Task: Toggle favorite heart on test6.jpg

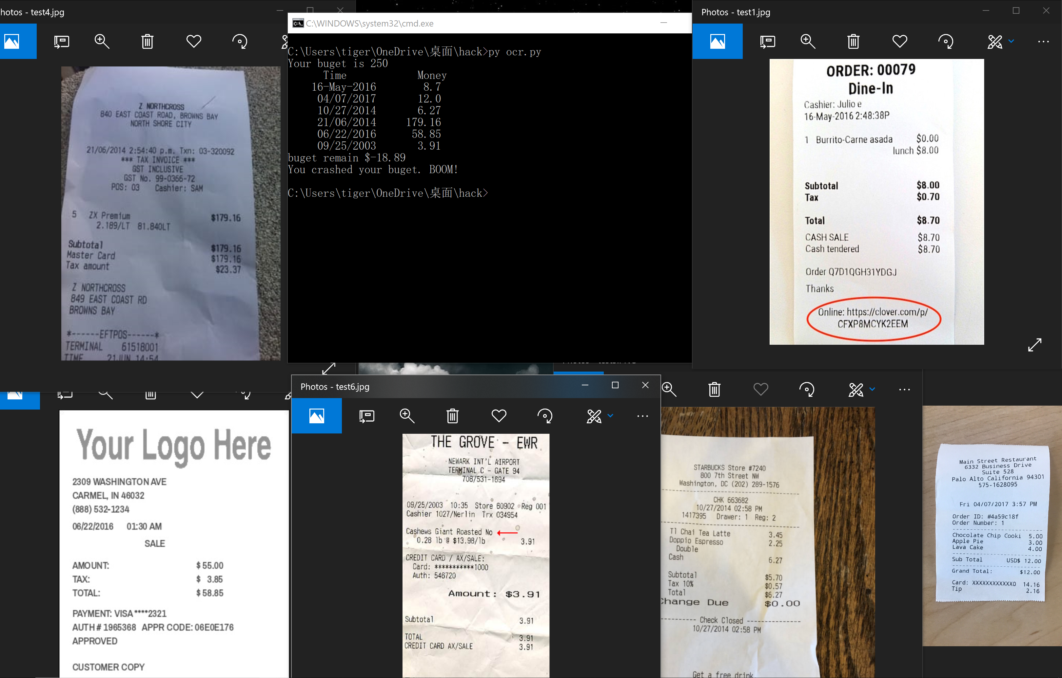Action: 499,416
